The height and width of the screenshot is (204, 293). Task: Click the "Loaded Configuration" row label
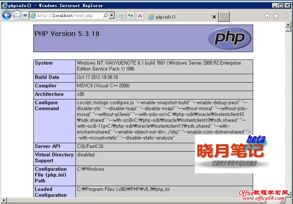(51, 192)
